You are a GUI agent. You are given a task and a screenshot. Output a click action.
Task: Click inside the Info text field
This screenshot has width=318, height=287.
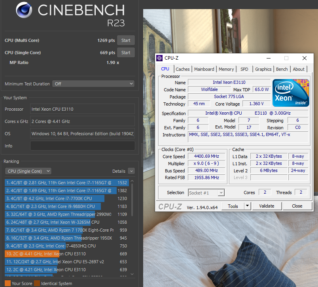[82, 146]
